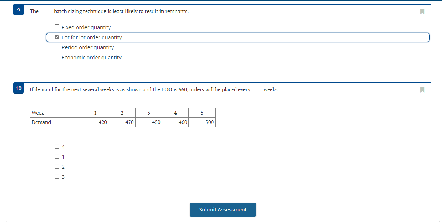Check the Fixed order quantity option
Screen dimensions: 442x223
click(x=57, y=26)
